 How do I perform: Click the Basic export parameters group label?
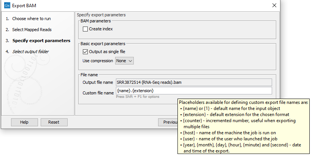point(103,44)
